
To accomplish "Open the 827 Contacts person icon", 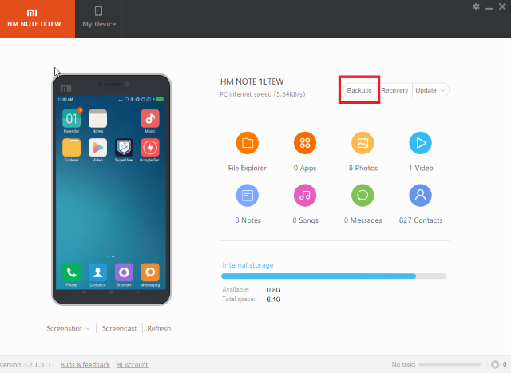I will (x=420, y=195).
